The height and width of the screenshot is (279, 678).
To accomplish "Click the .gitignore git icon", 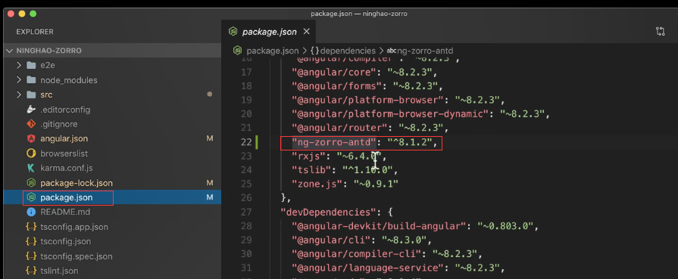I will coord(31,125).
